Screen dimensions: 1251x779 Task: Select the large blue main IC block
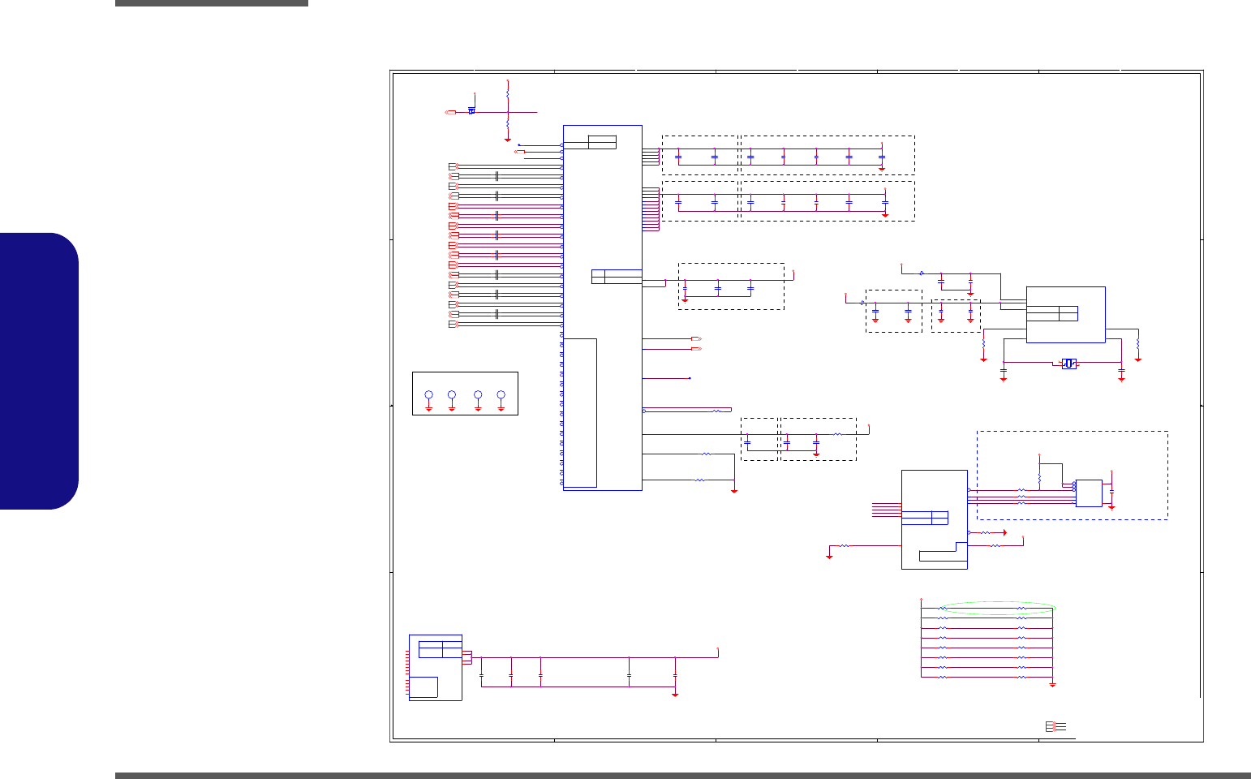pyautogui.click(x=602, y=308)
